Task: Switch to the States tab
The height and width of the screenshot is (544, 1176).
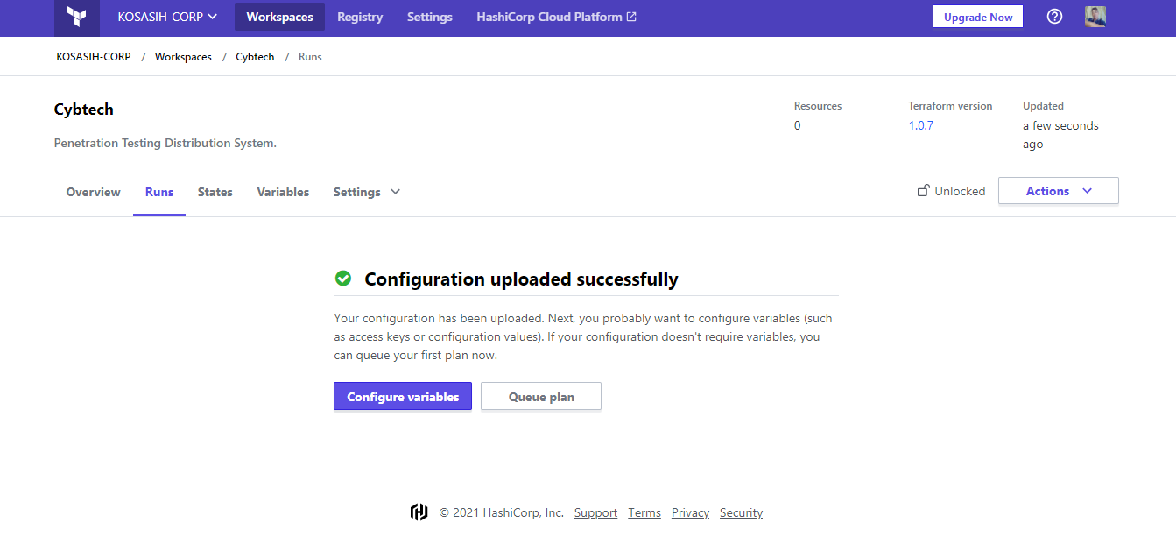Action: 215,192
